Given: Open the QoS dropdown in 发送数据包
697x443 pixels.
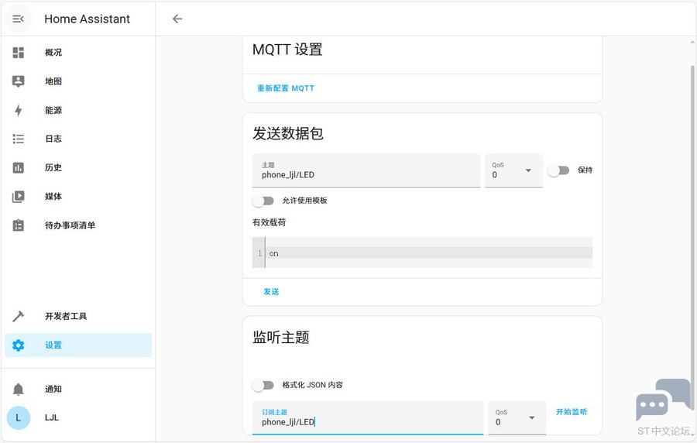Looking at the screenshot, I should tap(513, 170).
